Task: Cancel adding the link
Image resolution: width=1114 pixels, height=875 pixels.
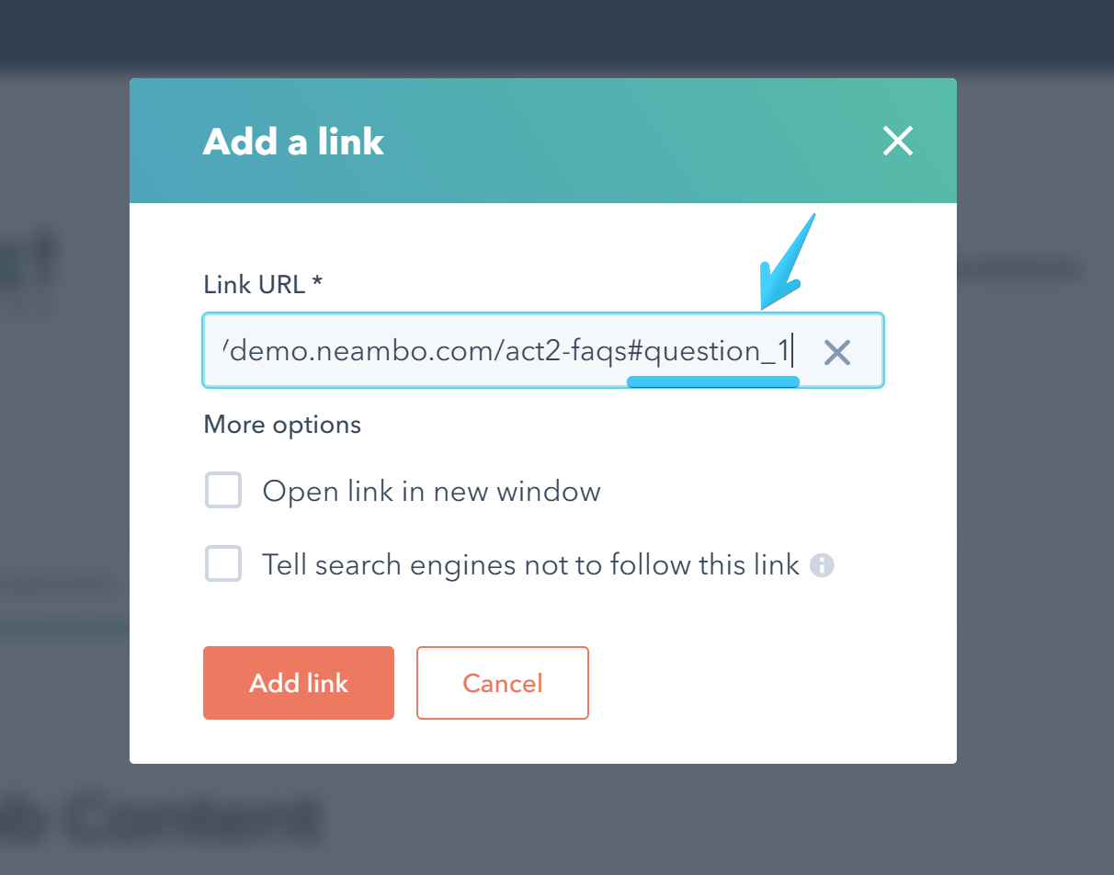Action: (x=502, y=683)
